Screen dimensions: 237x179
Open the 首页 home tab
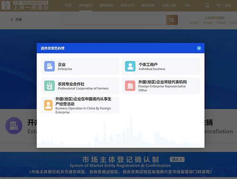coord(68,6)
